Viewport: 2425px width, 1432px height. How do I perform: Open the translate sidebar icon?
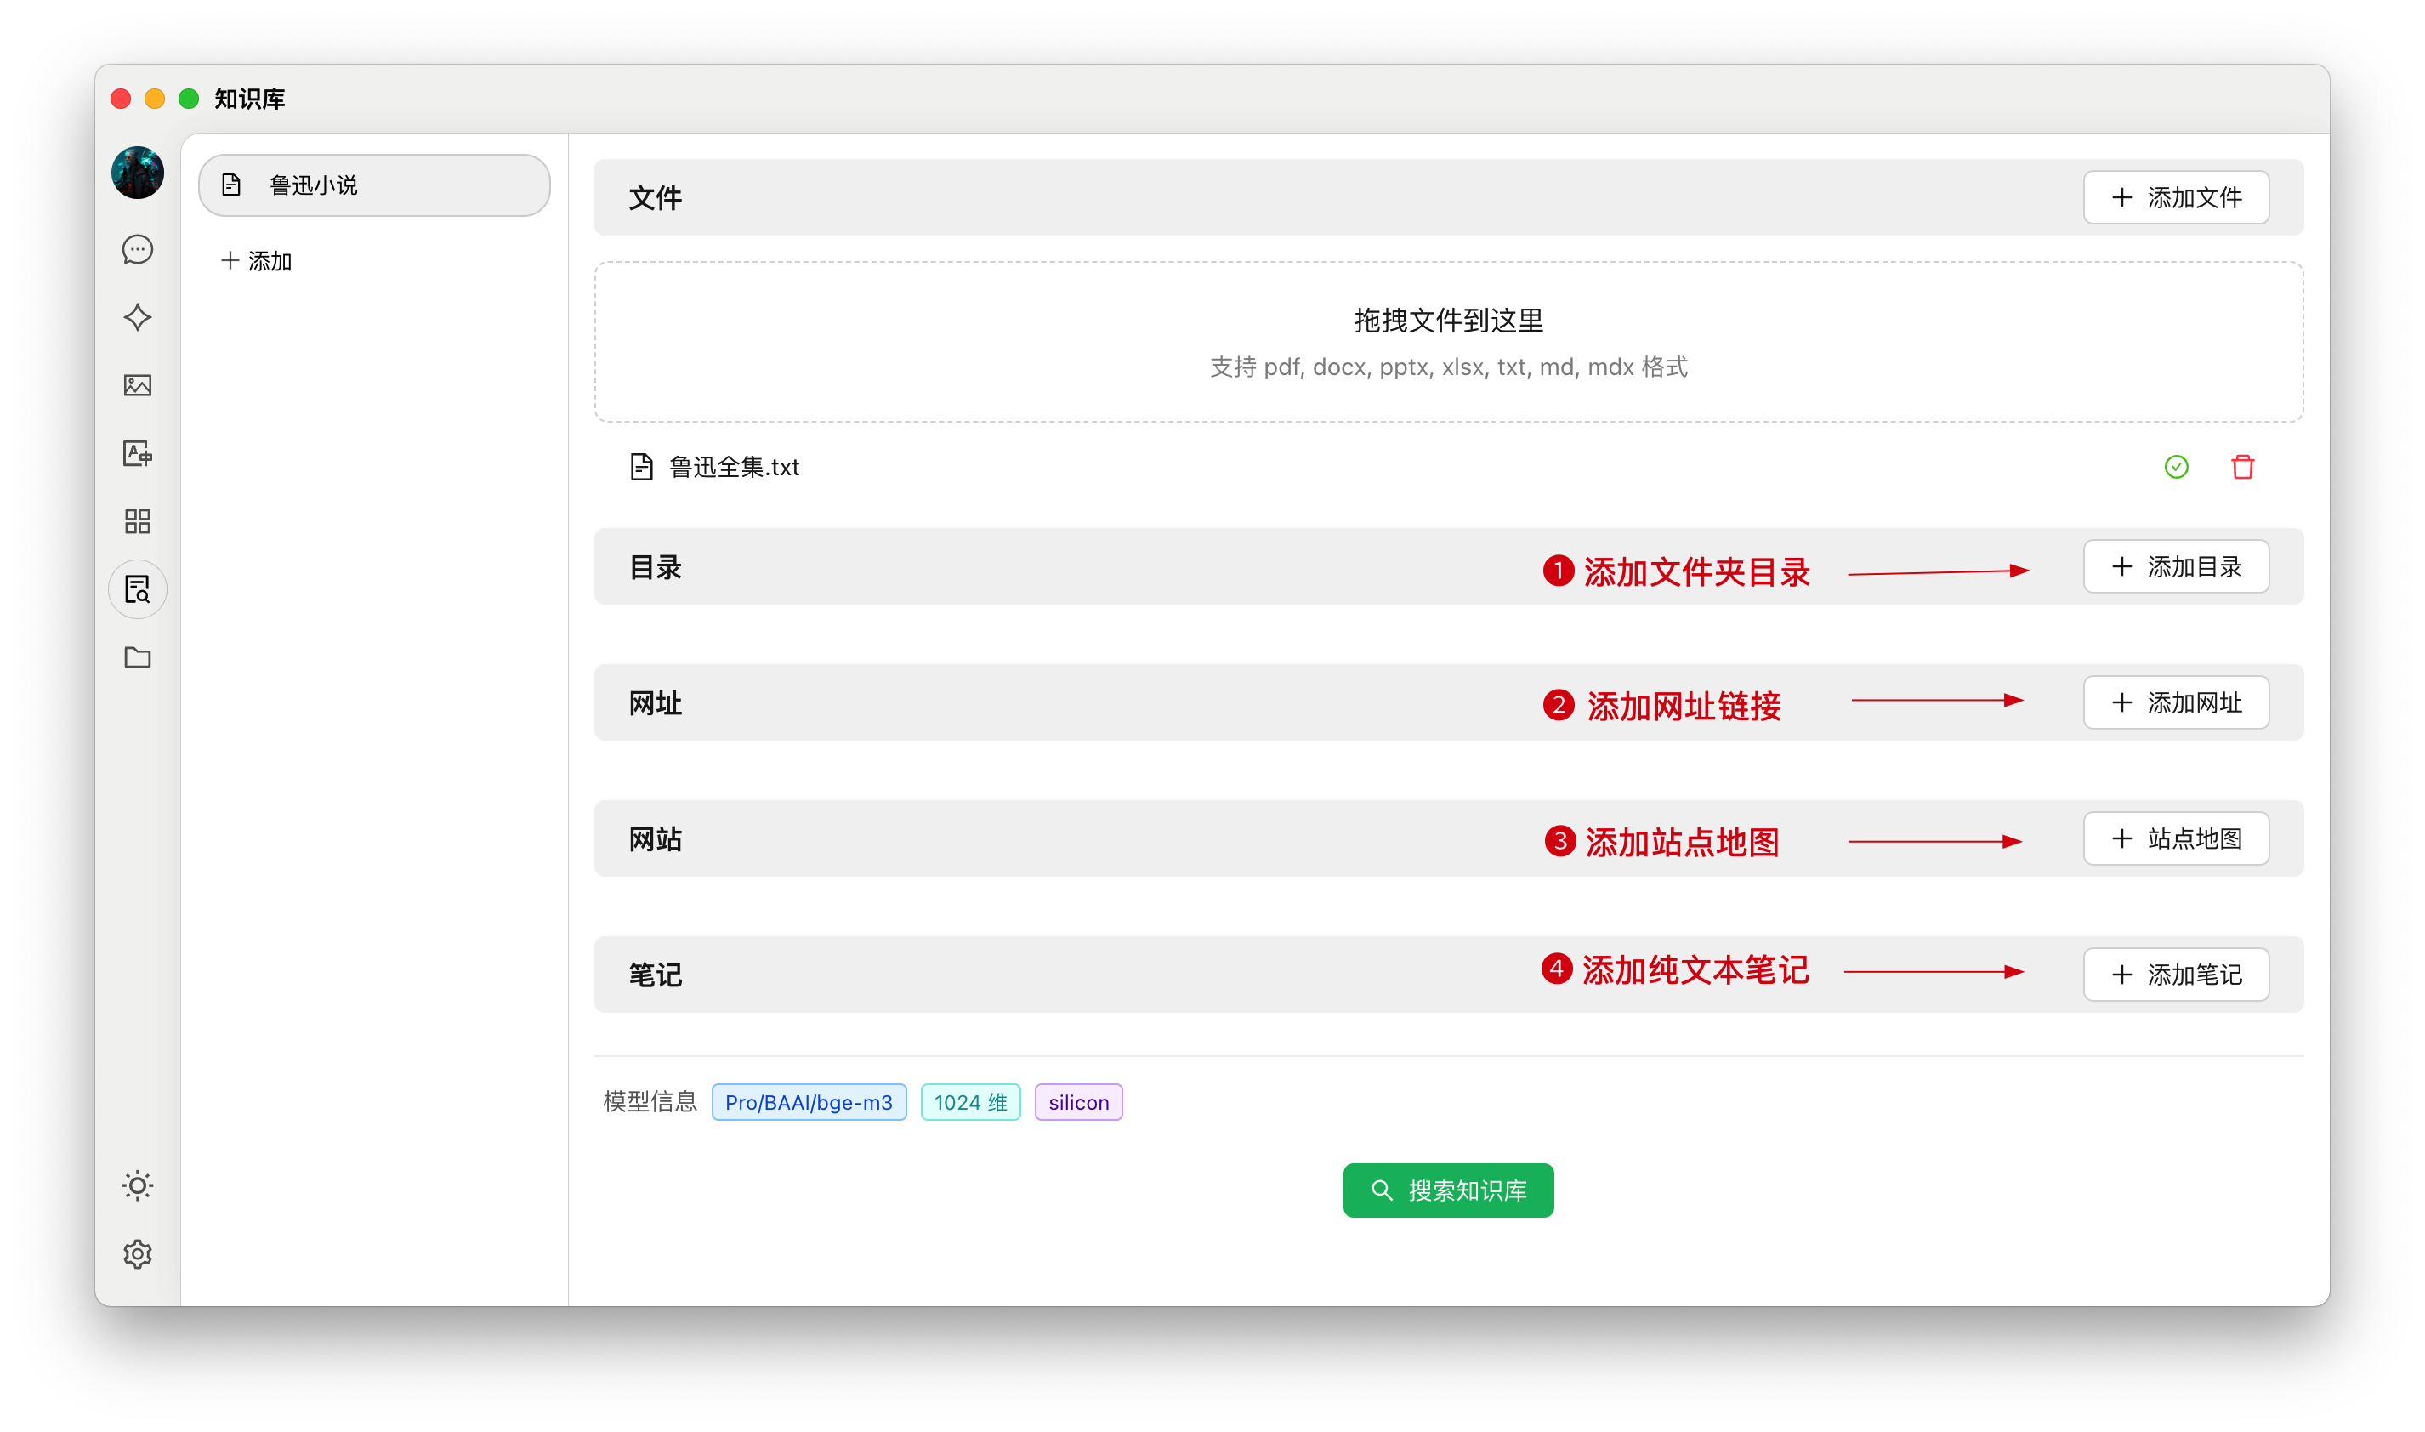[137, 453]
